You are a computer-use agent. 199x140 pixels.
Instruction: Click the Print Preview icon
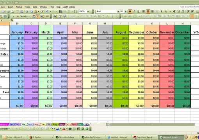(12, 12)
